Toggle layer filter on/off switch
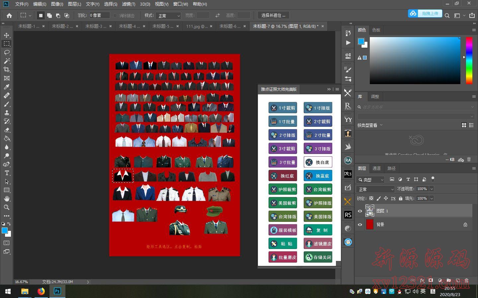 tap(433, 179)
